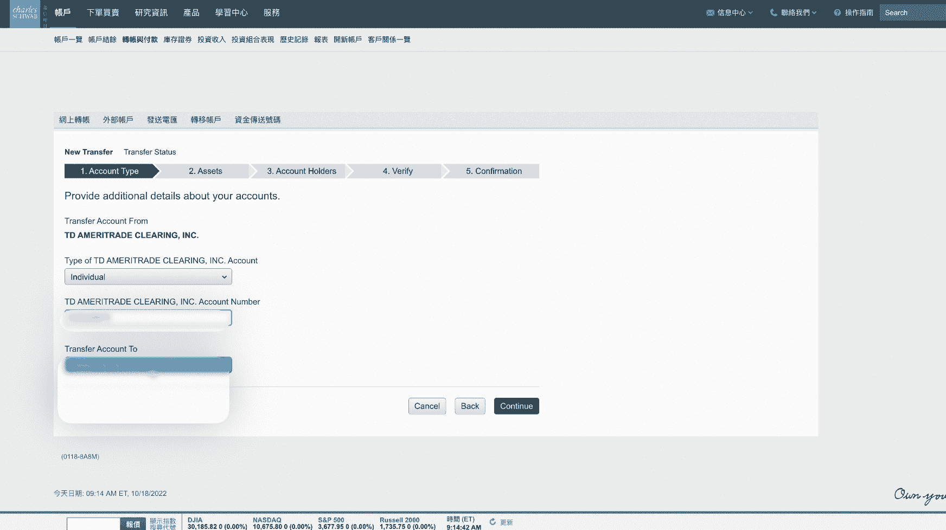Open the 研究資訊 menu
Viewport: 946px width, 530px height.
pos(151,12)
